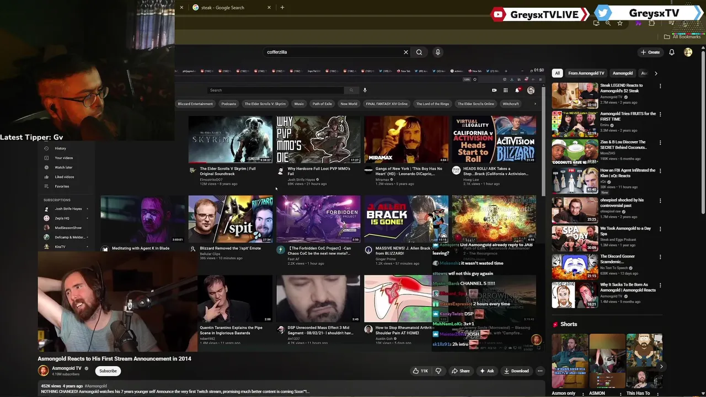Viewport: 706px width, 397px height.
Task: Clear the cofferzilla search text with X
Action: (406, 52)
